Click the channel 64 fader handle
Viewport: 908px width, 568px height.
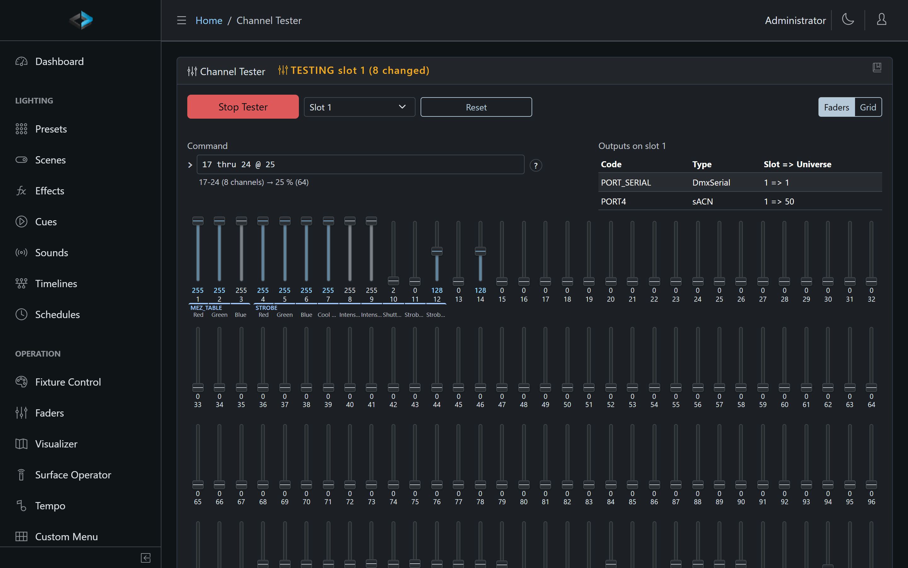pos(871,387)
